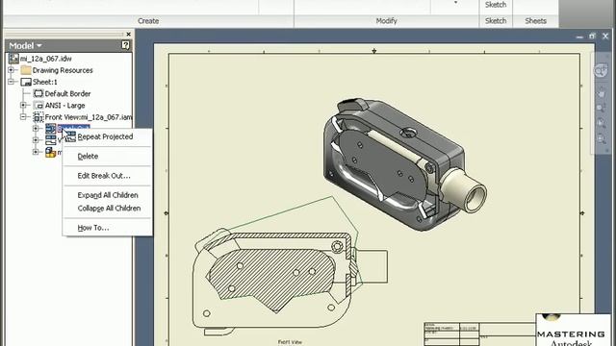The height and width of the screenshot is (346, 616).
Task: Click the Front View drawing view icon
Action: pyautogui.click(x=38, y=117)
